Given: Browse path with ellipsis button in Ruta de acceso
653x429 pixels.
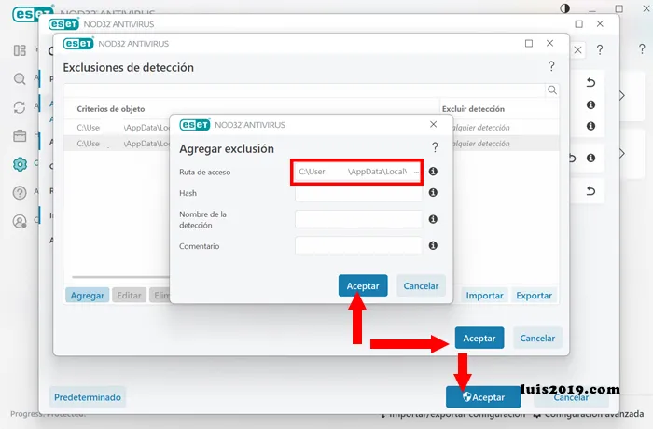Looking at the screenshot, I should pyautogui.click(x=416, y=172).
